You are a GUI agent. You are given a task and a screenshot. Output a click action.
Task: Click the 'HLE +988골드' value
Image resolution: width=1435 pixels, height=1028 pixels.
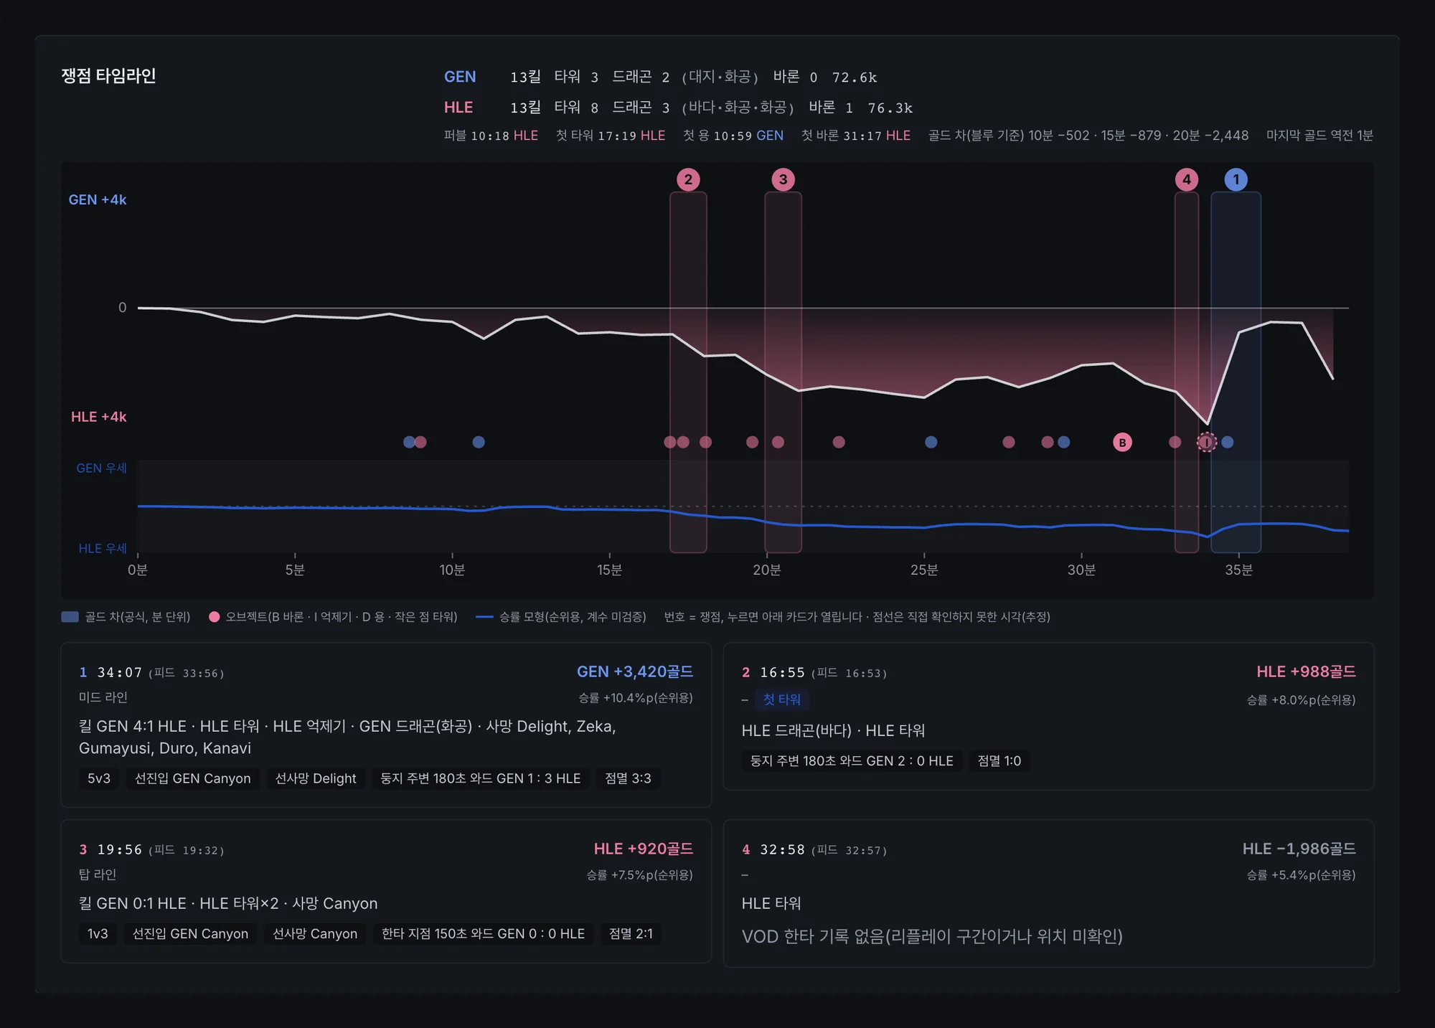coord(1306,671)
